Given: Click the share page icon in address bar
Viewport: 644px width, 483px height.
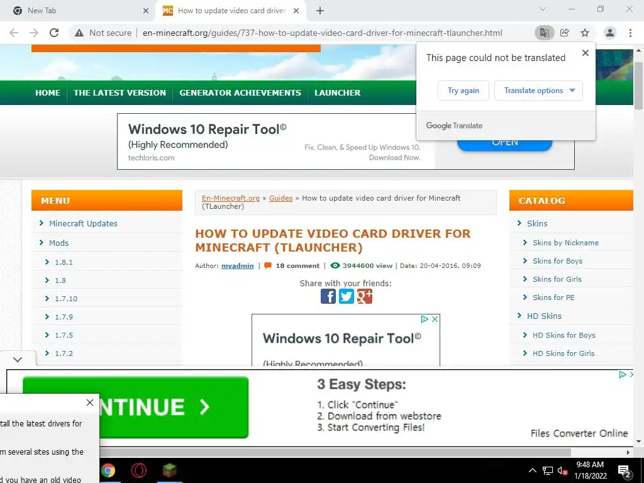Looking at the screenshot, I should [x=565, y=33].
